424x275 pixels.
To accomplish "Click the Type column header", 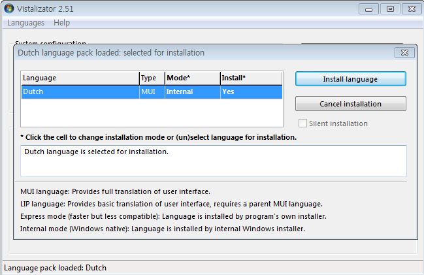I will (152, 78).
